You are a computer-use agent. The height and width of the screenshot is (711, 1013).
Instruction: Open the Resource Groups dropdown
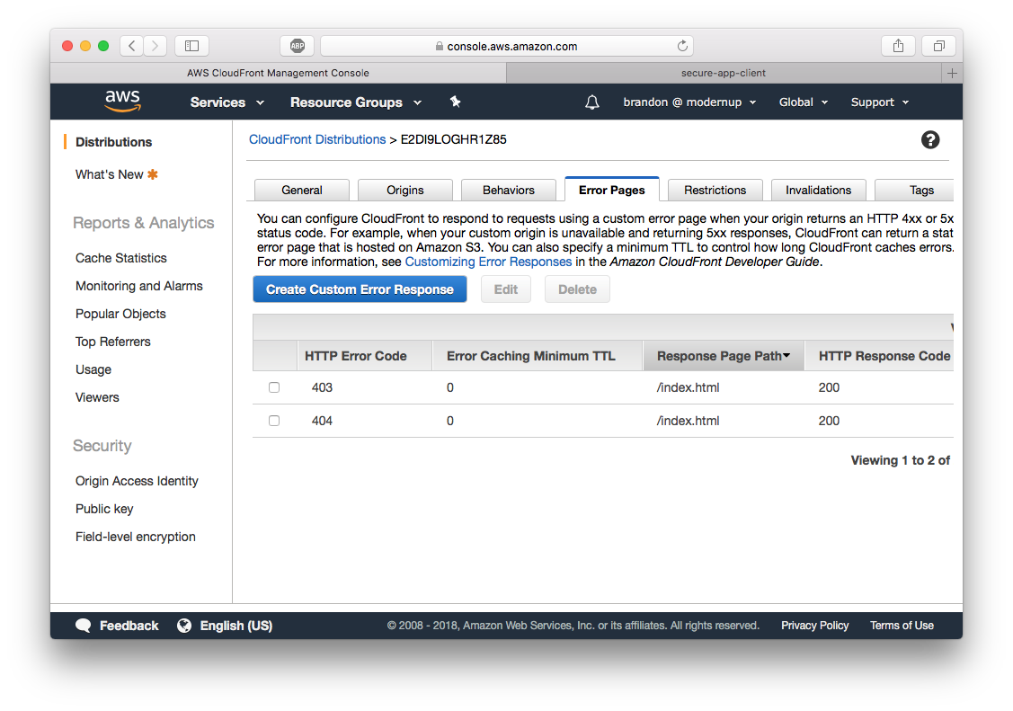tap(355, 102)
